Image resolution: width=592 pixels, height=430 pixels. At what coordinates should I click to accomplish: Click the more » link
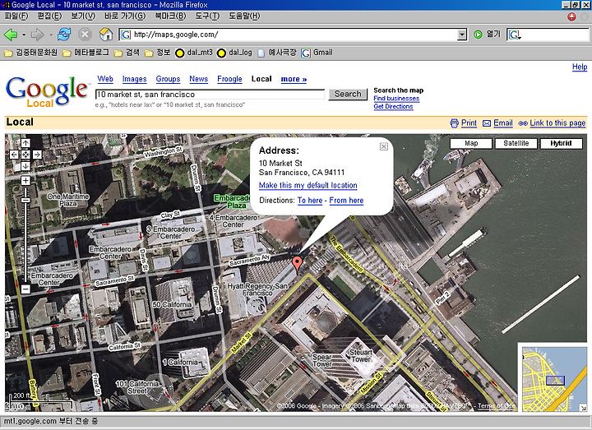click(294, 79)
